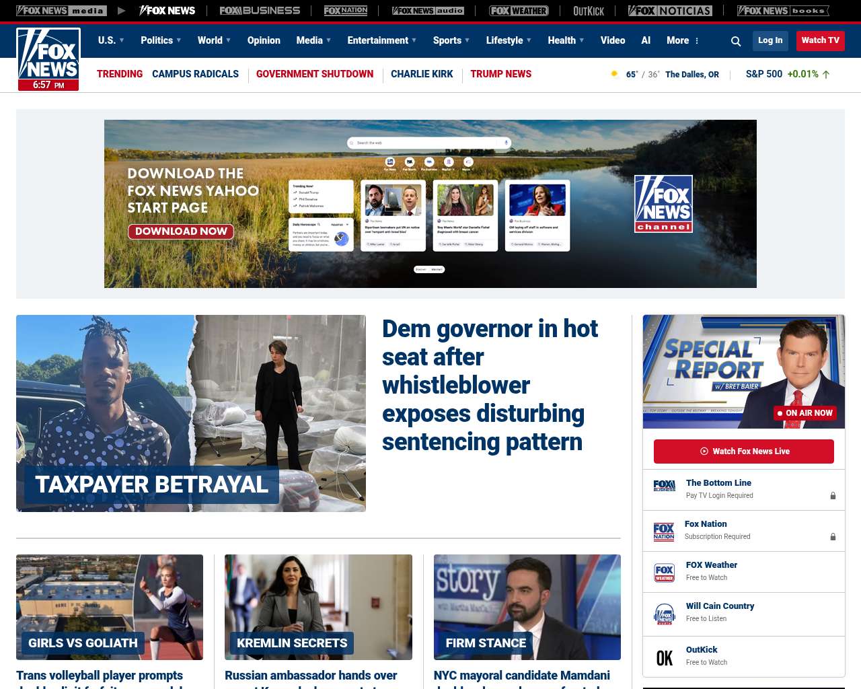This screenshot has height=689, width=861.
Task: Click the Fox Noticias logo
Action: tap(670, 11)
